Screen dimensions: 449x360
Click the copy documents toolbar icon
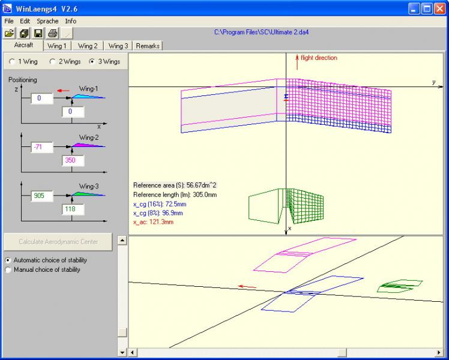[24, 33]
